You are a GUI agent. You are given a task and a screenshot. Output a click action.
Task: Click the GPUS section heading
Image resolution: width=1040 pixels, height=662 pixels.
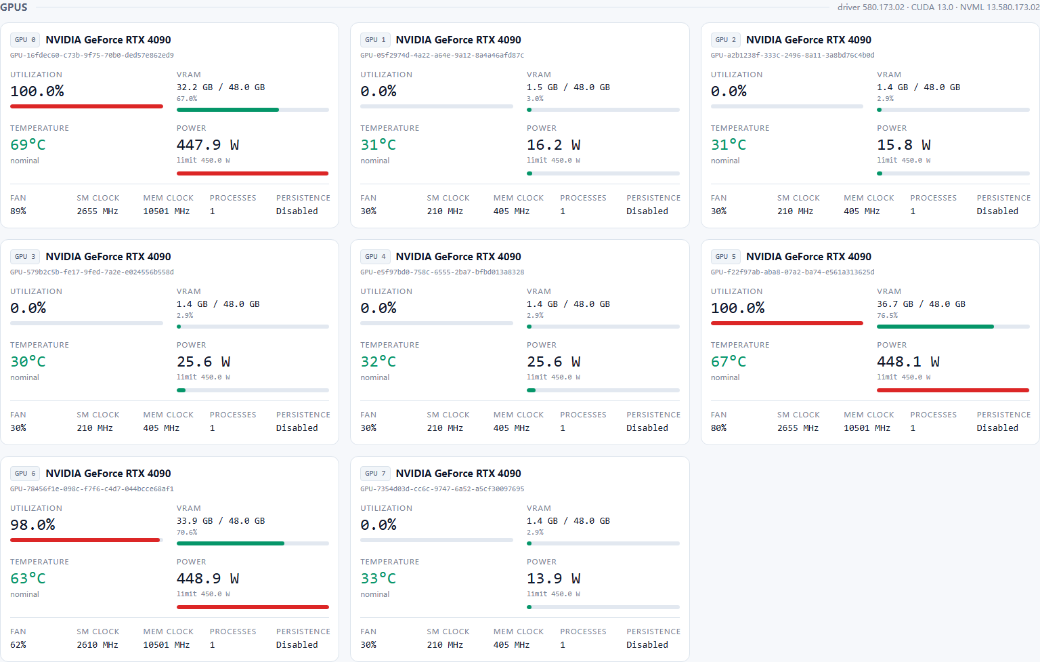(x=14, y=7)
